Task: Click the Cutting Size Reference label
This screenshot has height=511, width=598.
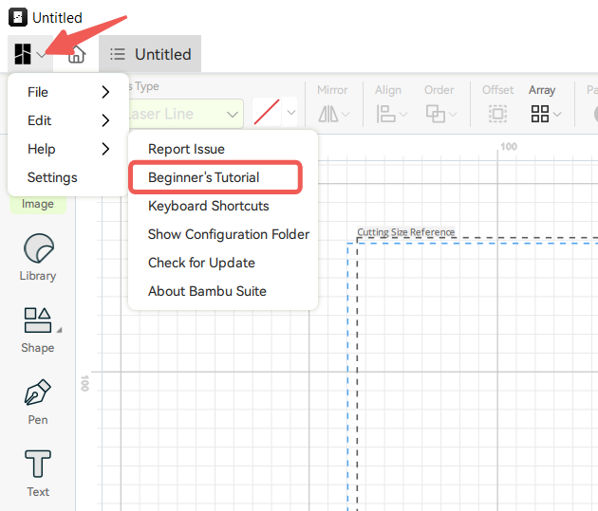Action: coord(406,232)
